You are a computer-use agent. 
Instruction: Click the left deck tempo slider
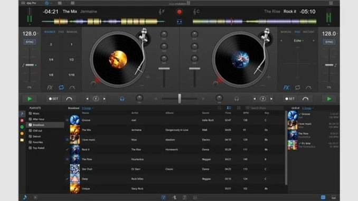click(30, 65)
